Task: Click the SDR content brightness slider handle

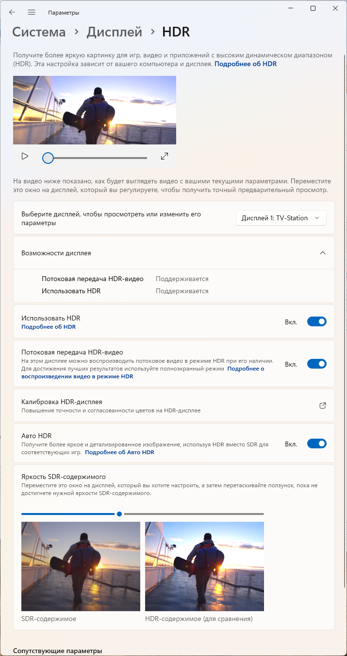Action: pos(119,514)
